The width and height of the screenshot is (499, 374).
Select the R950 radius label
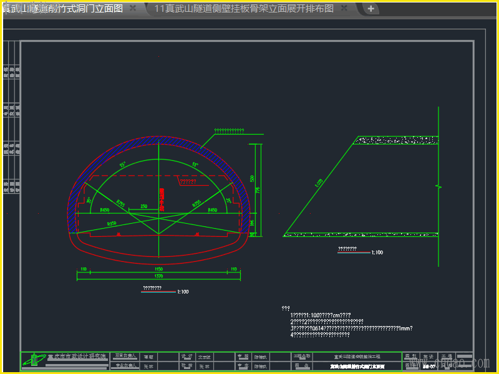pos(112,224)
